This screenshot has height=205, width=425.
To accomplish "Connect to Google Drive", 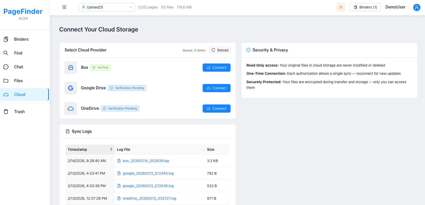I will pyautogui.click(x=216, y=88).
